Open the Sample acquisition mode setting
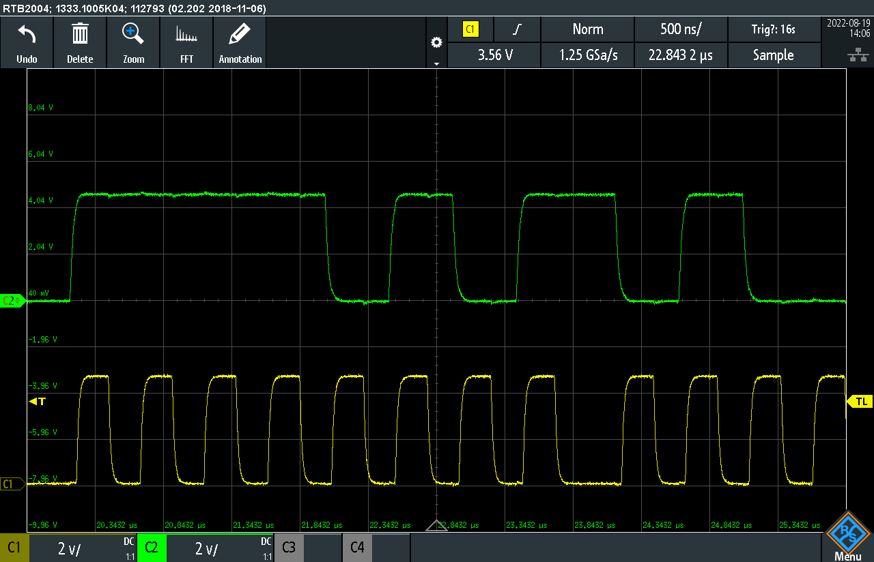The width and height of the screenshot is (874, 562). click(x=773, y=55)
